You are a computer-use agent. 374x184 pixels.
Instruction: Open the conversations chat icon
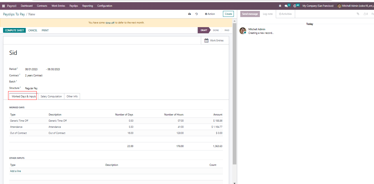(x=286, y=6)
